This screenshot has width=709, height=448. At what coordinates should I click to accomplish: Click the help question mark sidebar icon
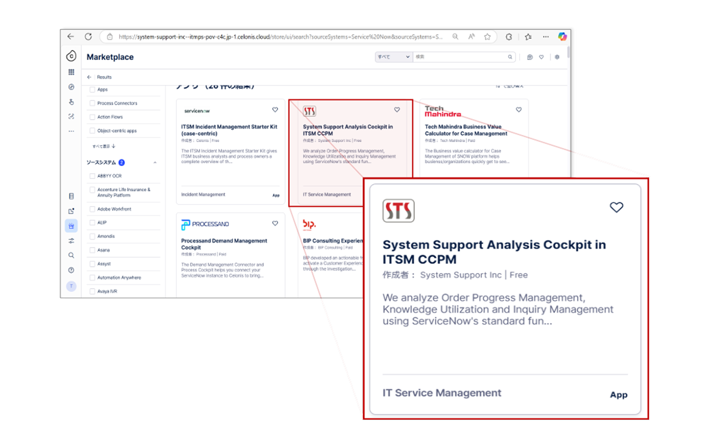[x=71, y=270]
